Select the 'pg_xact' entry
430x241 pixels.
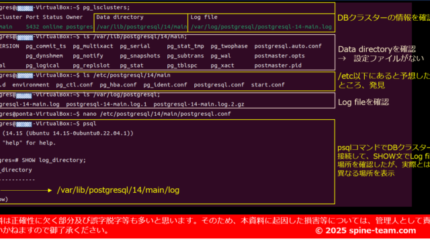(222, 66)
